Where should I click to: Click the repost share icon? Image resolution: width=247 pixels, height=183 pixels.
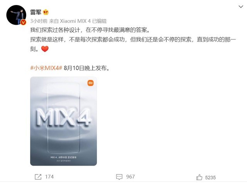point(38,177)
